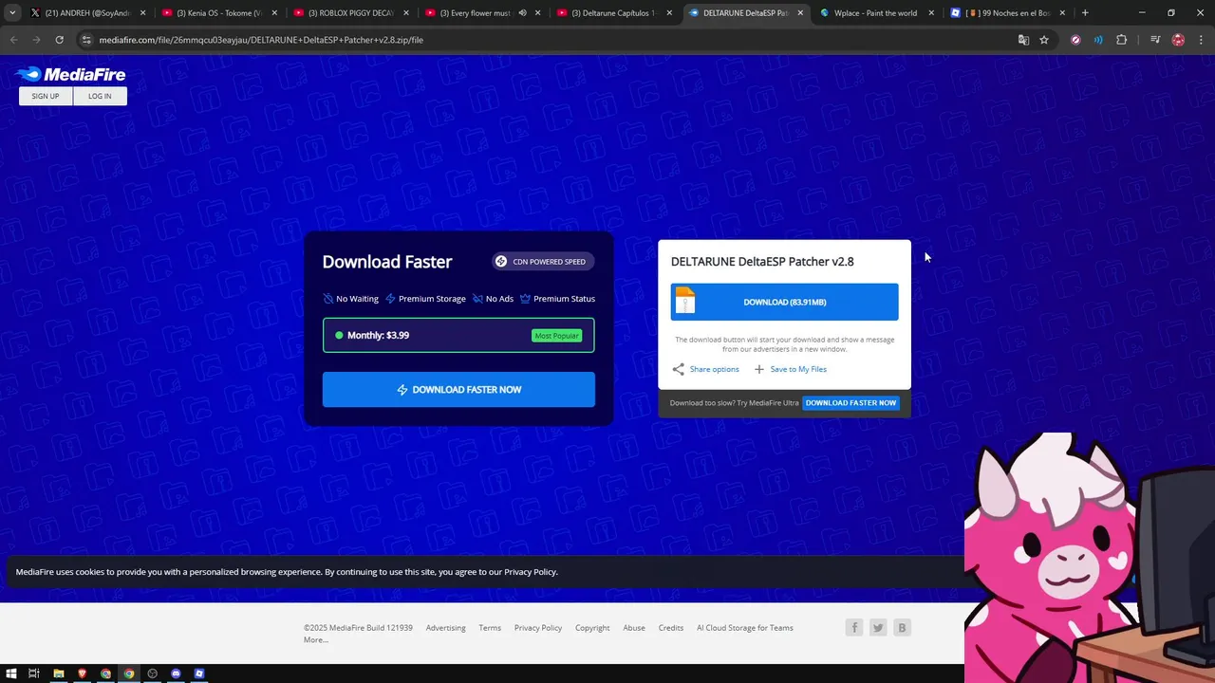Click the Facebook icon in the footer
This screenshot has width=1215, height=683.
coord(854,627)
